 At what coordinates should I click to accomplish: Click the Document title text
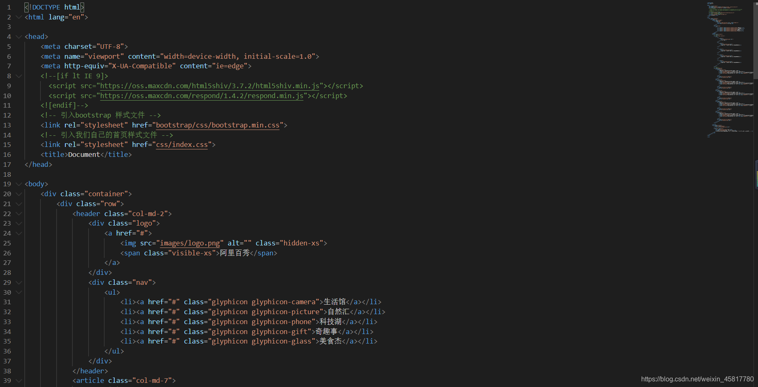click(x=84, y=154)
